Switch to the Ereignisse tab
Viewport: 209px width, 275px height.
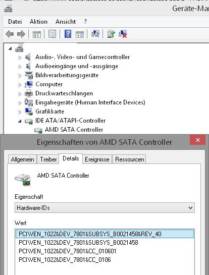pyautogui.click(x=97, y=159)
